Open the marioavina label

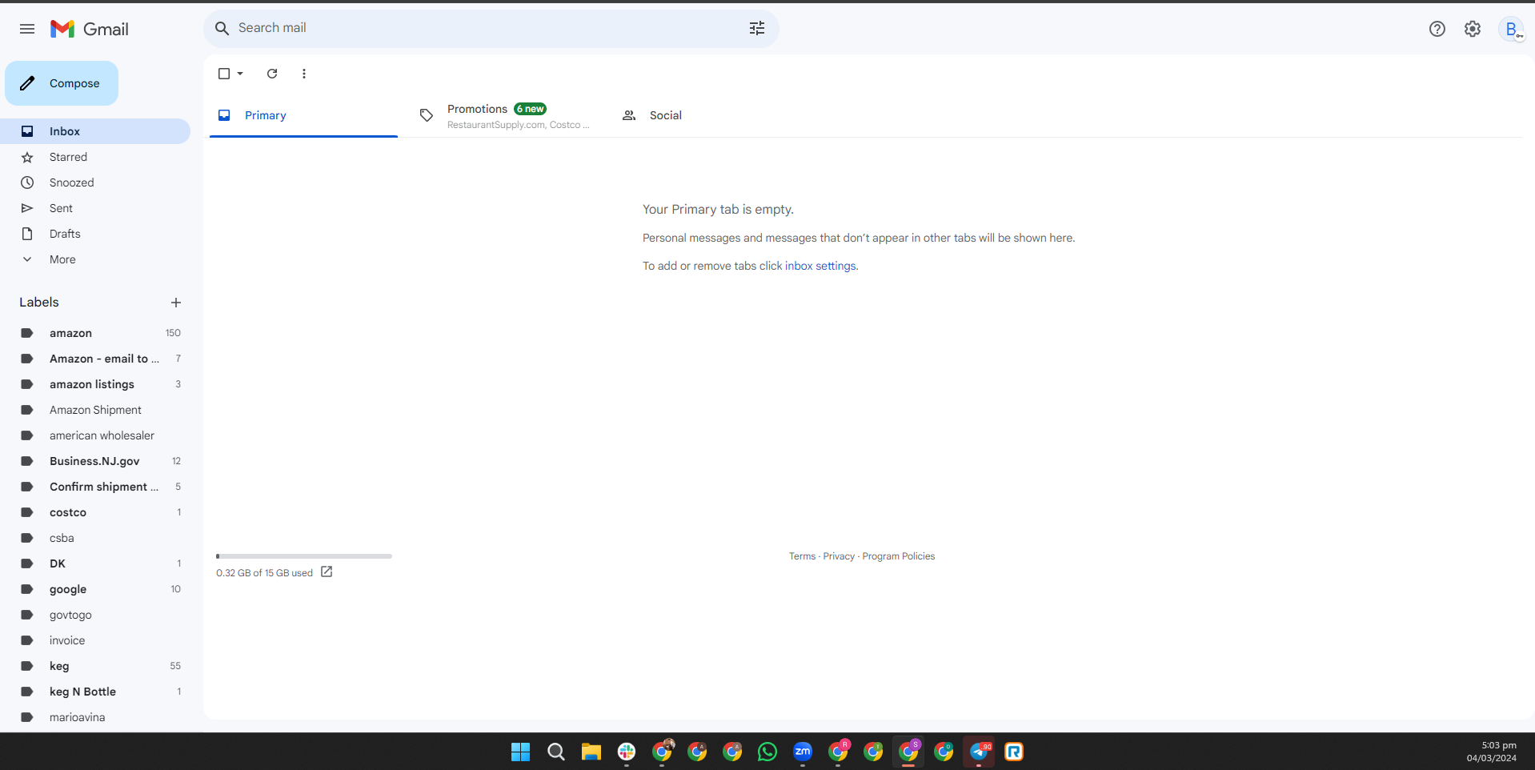click(x=95, y=717)
